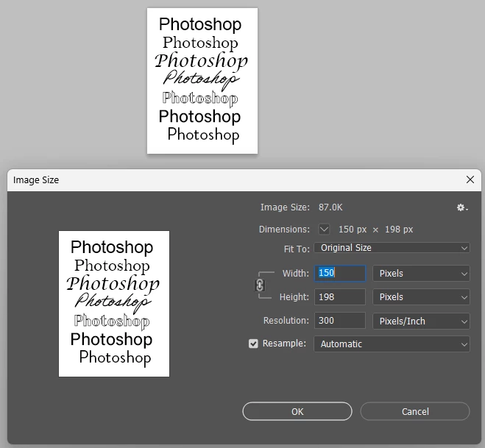Enable or disable the Resample checkbox
Screen dimensions: 485x448
pyautogui.click(x=253, y=344)
